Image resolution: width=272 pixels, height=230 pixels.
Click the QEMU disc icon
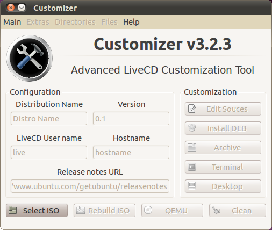point(148,210)
